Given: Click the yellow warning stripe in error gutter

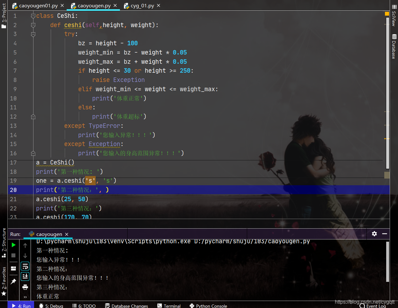Looking at the screenshot, I should tap(387, 139).
